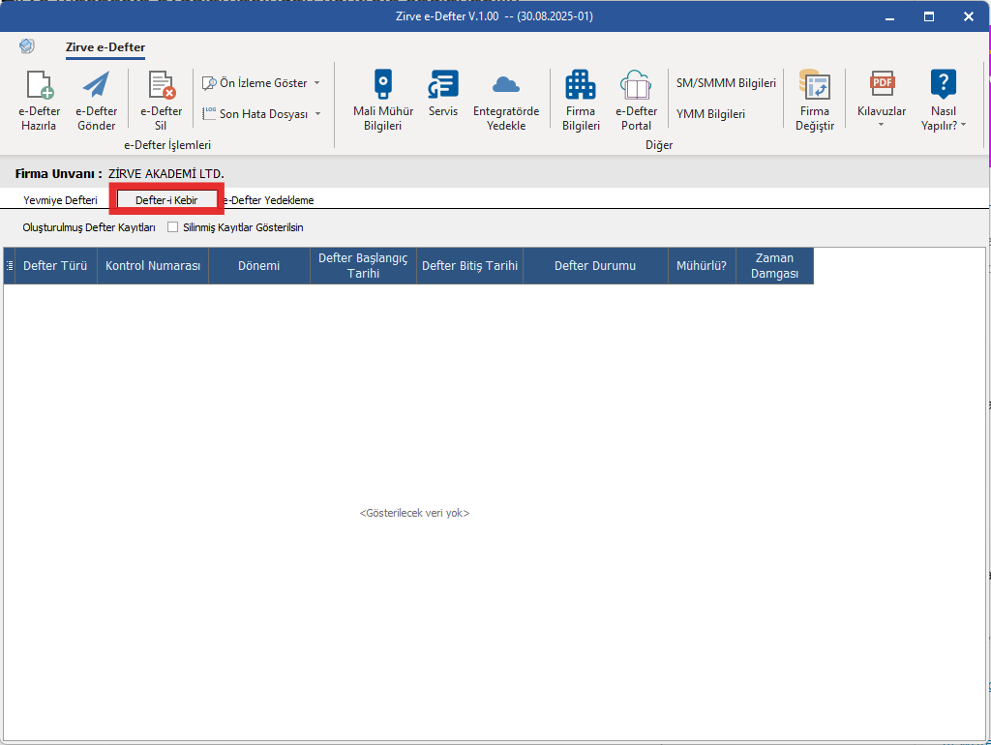Click the Nasıl Yapılır help icon

(943, 84)
